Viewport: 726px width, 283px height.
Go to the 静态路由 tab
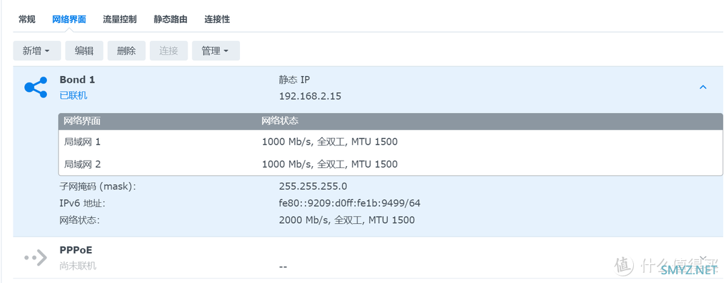click(x=170, y=19)
